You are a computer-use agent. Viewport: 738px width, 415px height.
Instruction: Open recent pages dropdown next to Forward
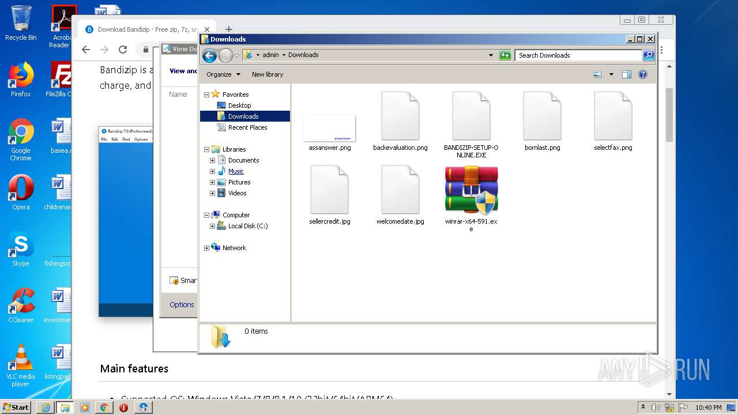click(236, 56)
